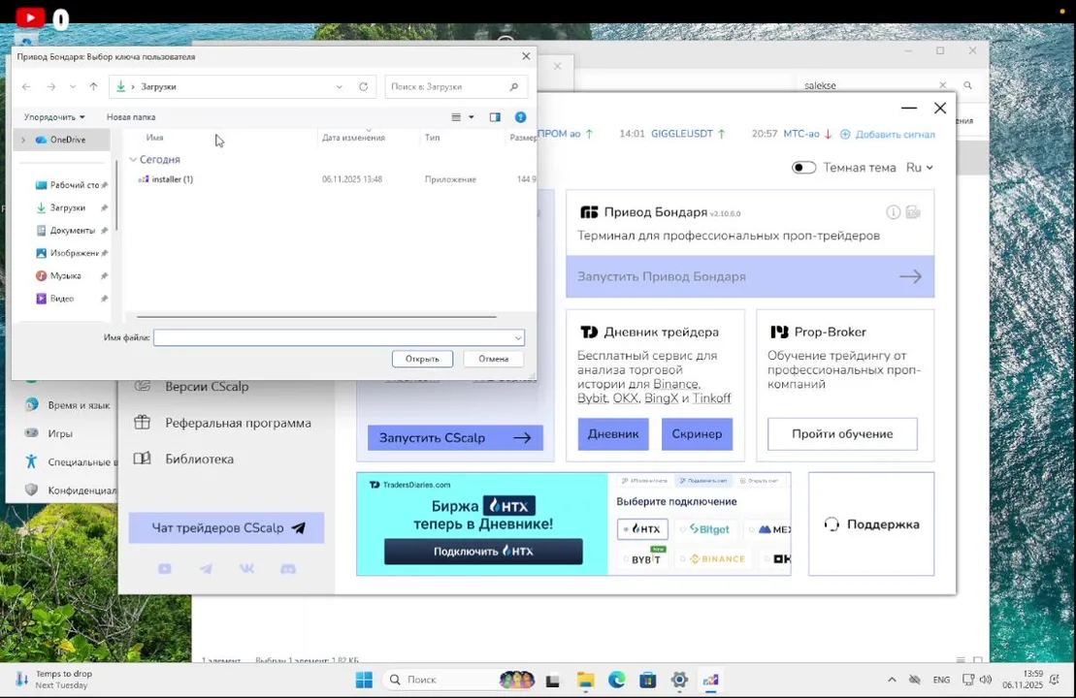The width and height of the screenshot is (1076, 698).
Task: Open Microsoft Edge from taskbar
Action: [616, 680]
